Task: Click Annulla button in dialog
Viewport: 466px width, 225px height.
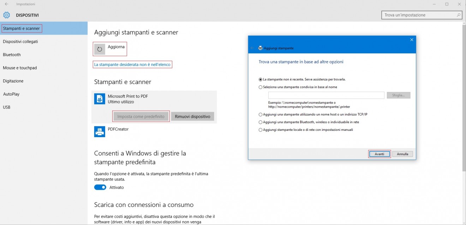Action: tap(402, 154)
